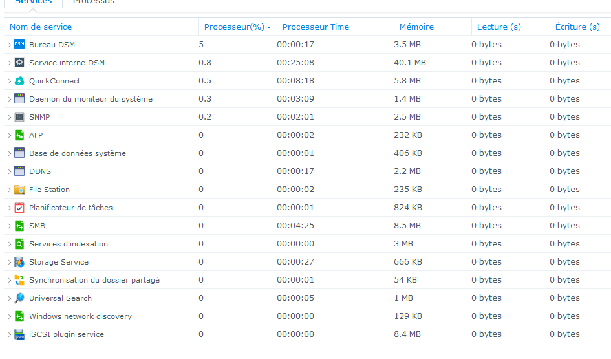
Task: Click the 8.4 MB memory cell
Action: (407, 334)
